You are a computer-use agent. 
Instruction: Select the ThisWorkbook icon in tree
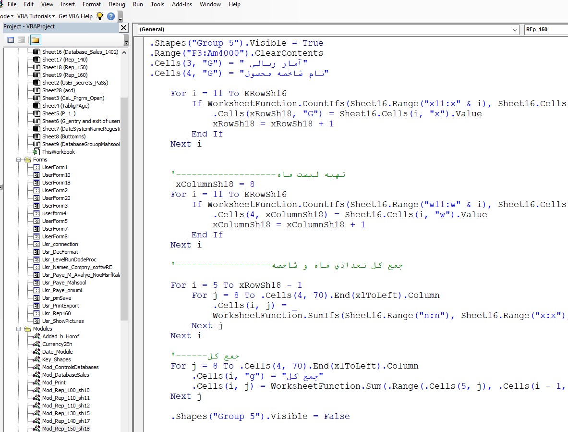click(x=36, y=152)
